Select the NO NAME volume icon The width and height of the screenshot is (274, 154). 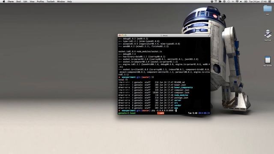pos(268,60)
